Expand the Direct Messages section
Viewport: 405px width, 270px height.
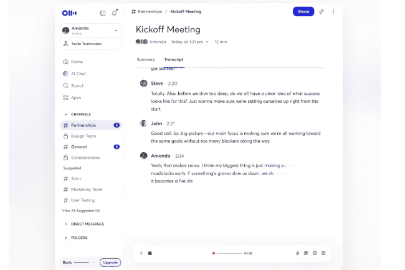(x=66, y=224)
